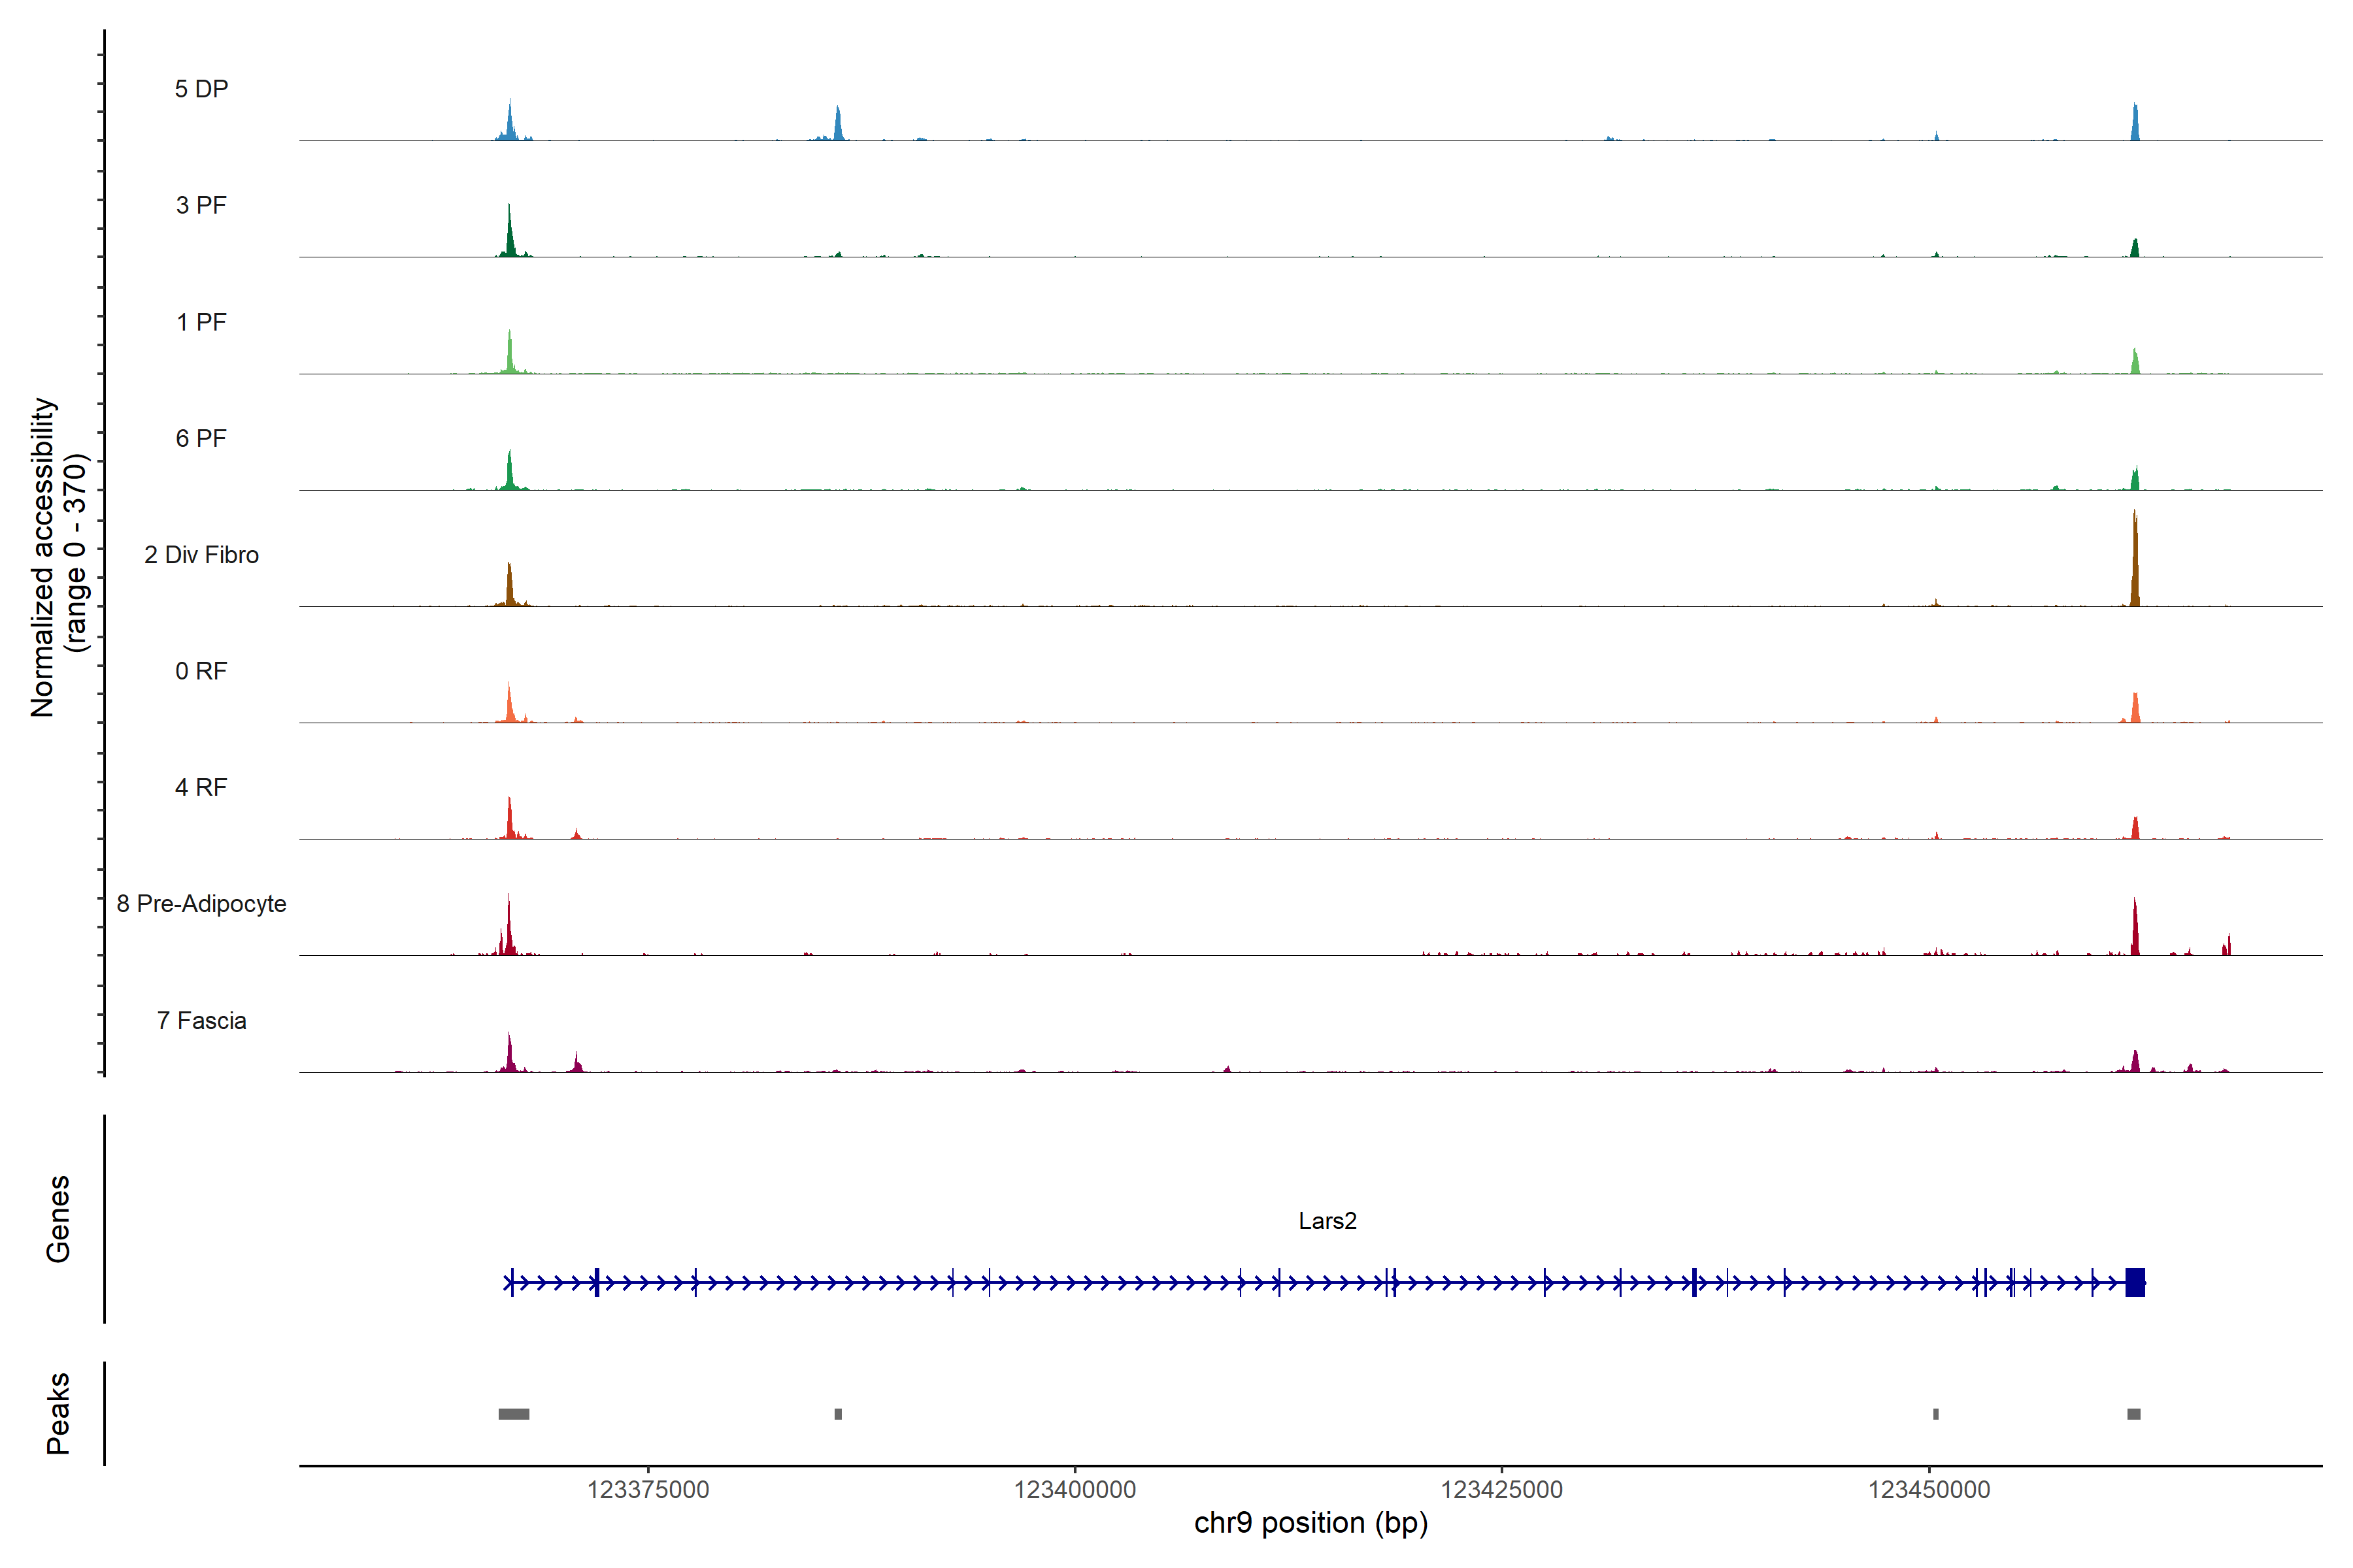
Task: Click the 3 PF track label
Action: [201, 205]
